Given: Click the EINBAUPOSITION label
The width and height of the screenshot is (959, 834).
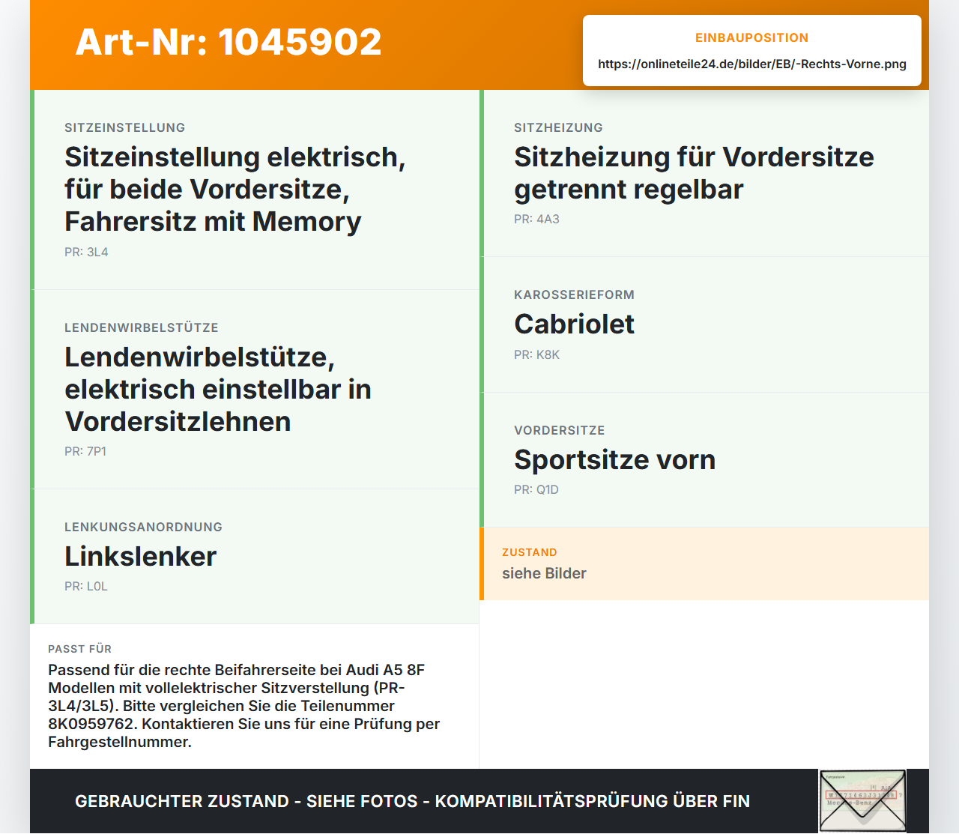Looking at the screenshot, I should click(752, 37).
